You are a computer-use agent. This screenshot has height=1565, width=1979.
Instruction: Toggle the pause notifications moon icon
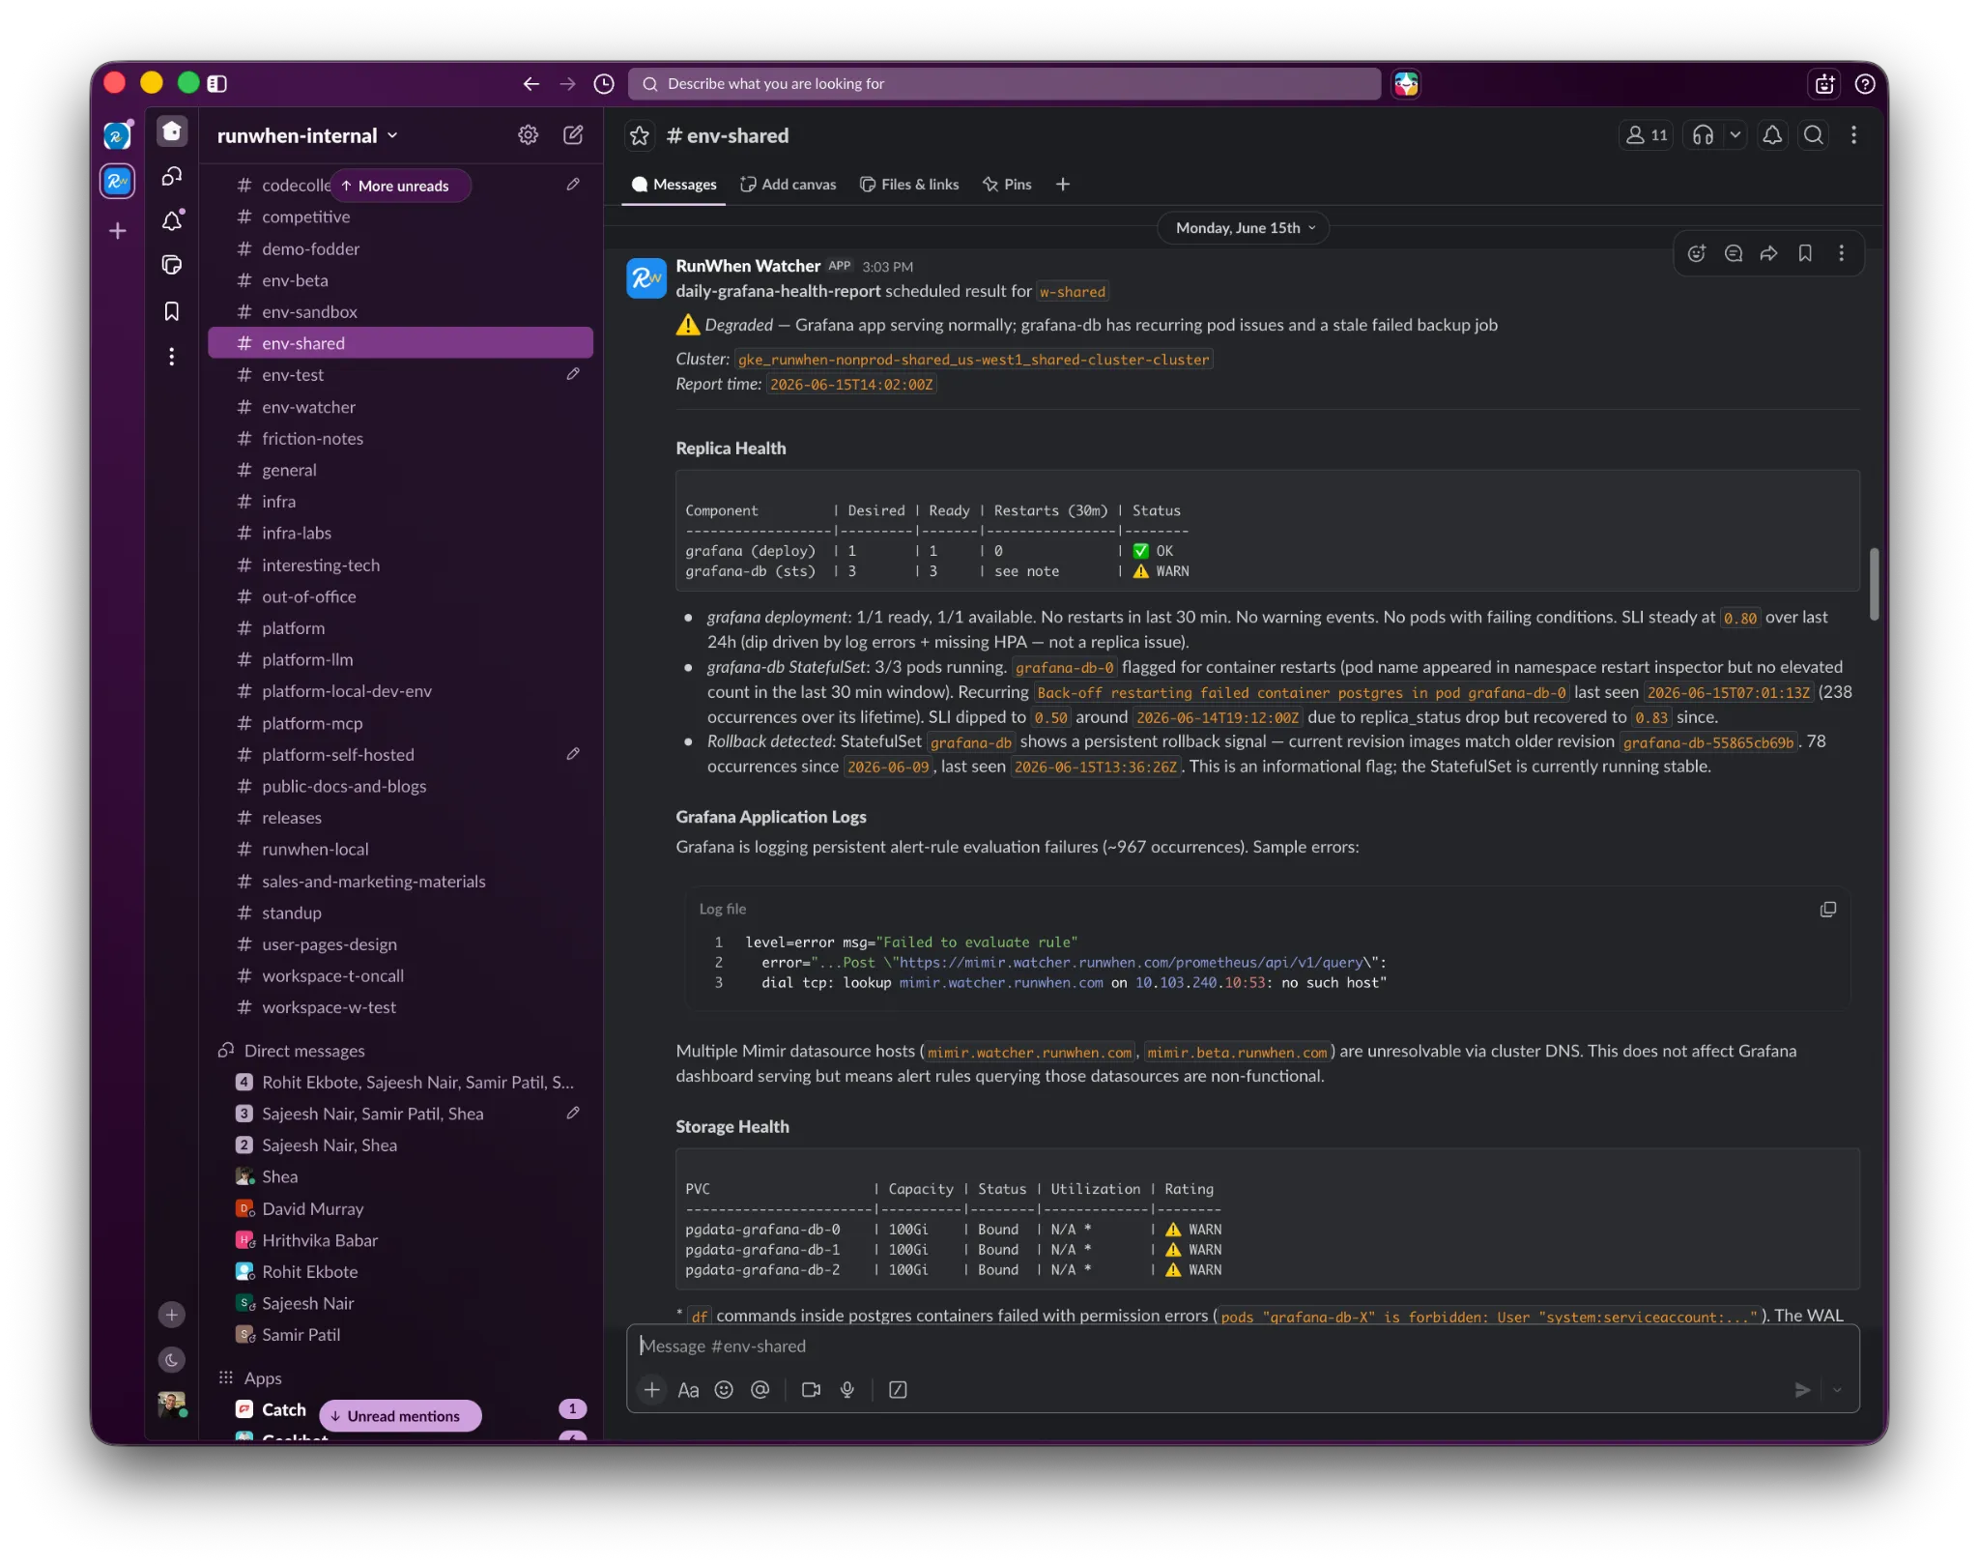pyautogui.click(x=172, y=1360)
